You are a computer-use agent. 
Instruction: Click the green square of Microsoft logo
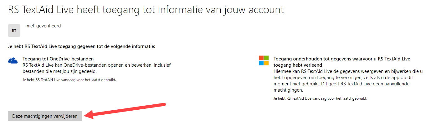266,58
